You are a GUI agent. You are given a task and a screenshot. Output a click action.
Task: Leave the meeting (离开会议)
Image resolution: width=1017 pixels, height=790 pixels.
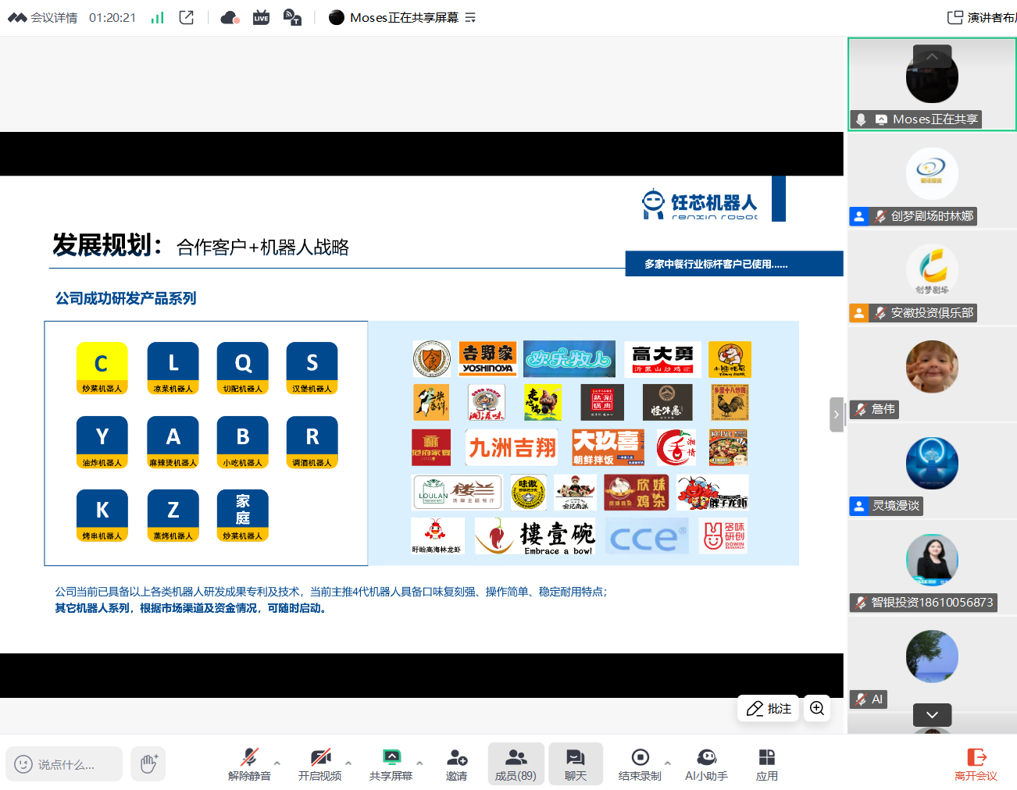[976, 764]
